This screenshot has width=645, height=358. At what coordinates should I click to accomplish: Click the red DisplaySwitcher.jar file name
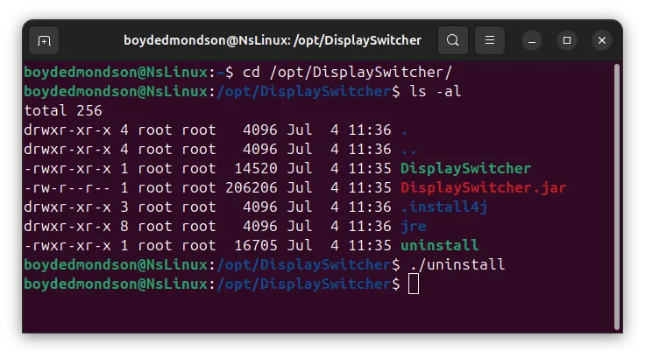[484, 188]
